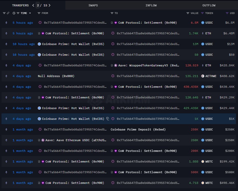Go to previous transfers page
This screenshot has width=238, height=191.
33,5
